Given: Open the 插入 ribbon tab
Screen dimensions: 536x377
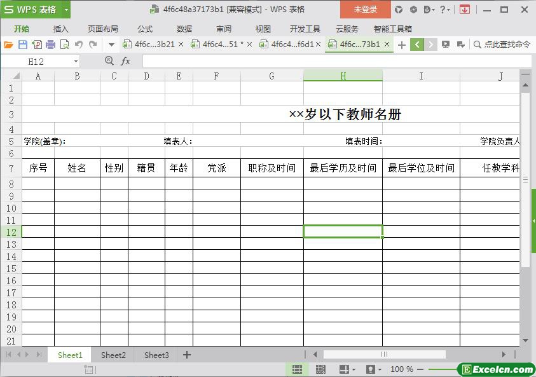Looking at the screenshot, I should coord(61,29).
